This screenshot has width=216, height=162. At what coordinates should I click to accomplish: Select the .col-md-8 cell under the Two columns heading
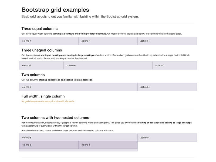coord(78,87)
